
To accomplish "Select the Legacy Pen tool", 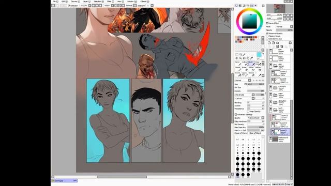I will point(245,74).
